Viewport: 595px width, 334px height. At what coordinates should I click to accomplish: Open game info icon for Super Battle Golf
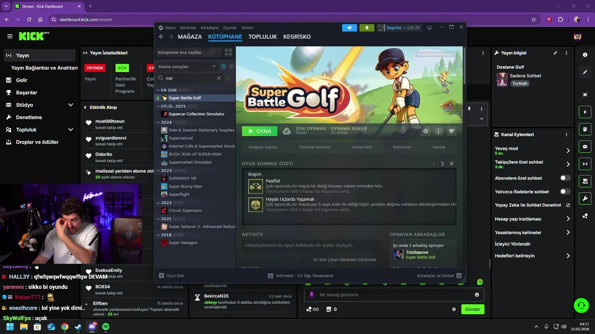coord(438,131)
